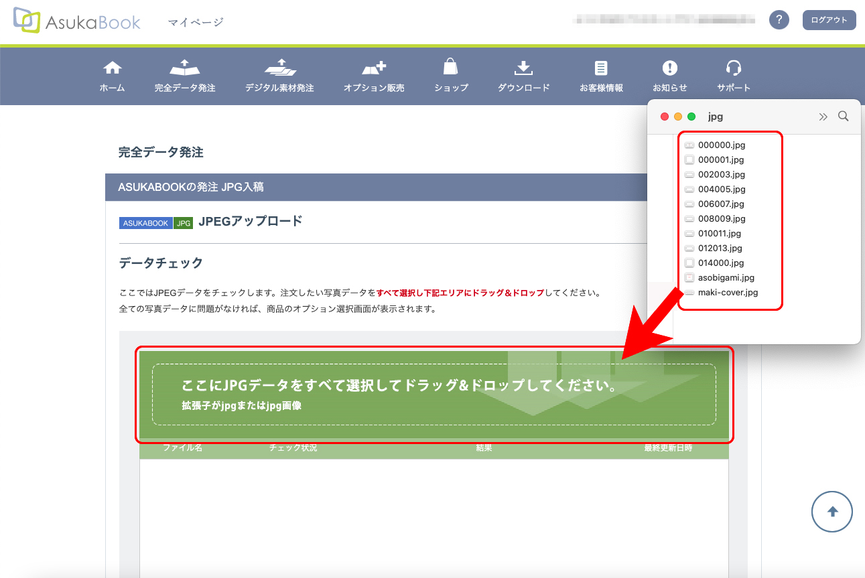Image resolution: width=865 pixels, height=578 pixels.
Task: Open サポート menu item
Action: pyautogui.click(x=734, y=76)
